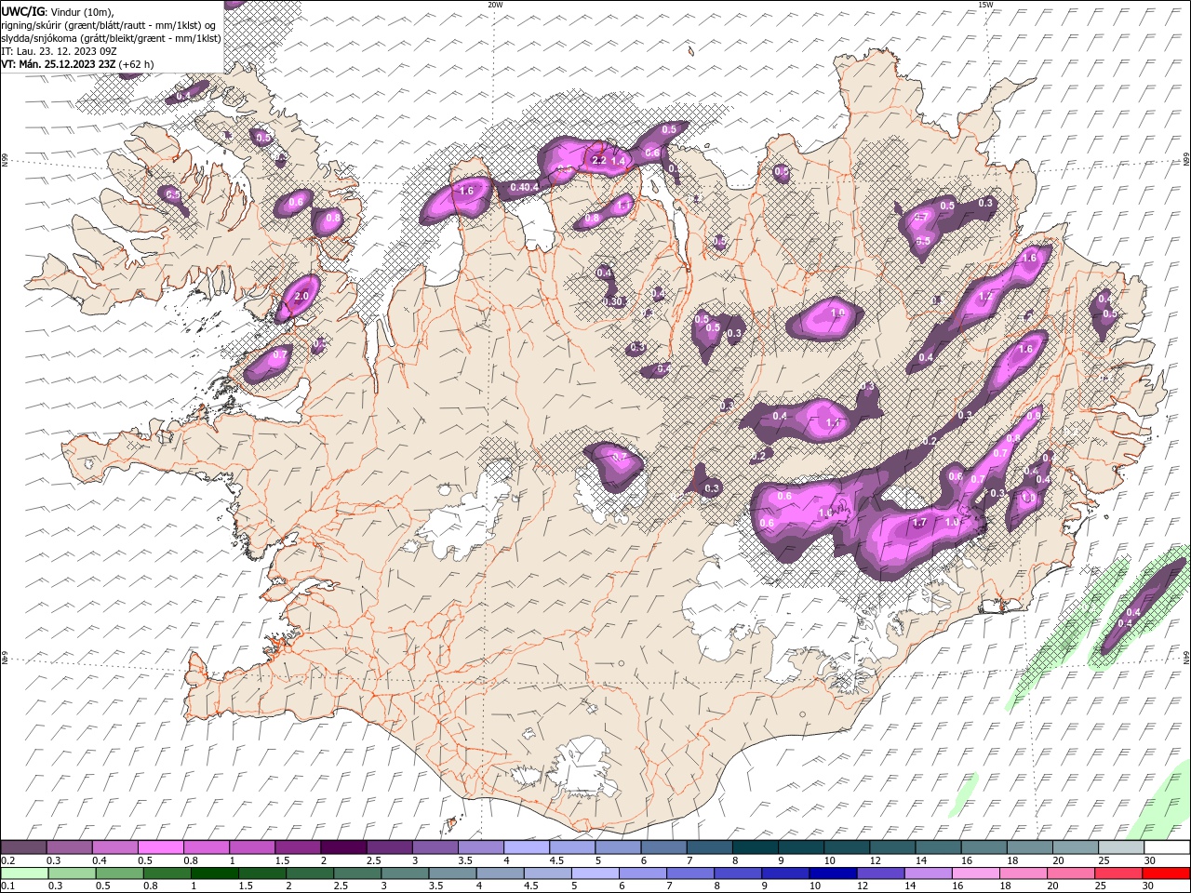The width and height of the screenshot is (1191, 893).
Task: Pick the lower legend green swatch starting at 0.5
Action: (x=119, y=873)
